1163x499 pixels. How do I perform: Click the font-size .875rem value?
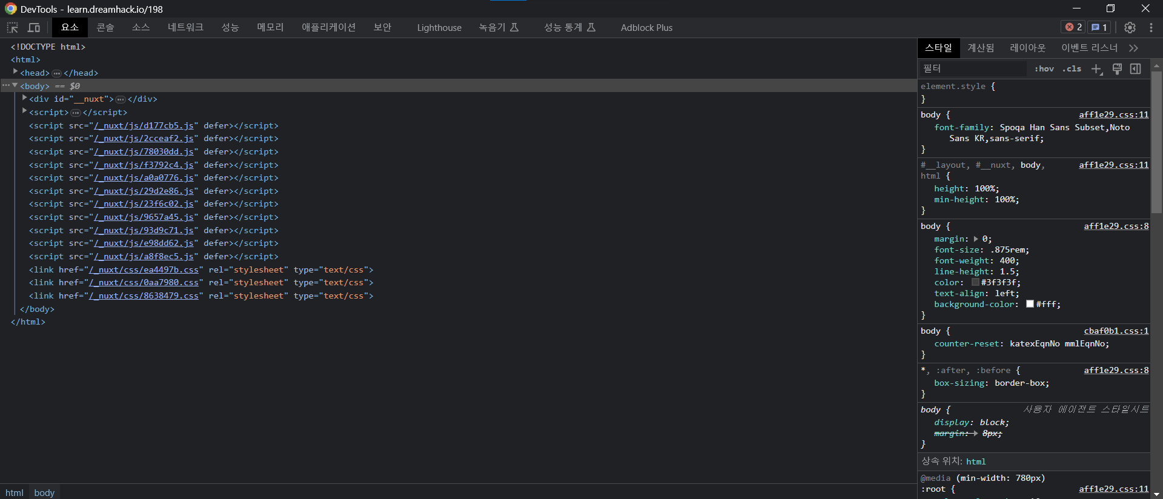pos(1008,250)
